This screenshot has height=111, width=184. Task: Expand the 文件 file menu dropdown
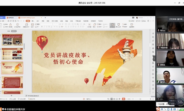click(x=3, y=21)
